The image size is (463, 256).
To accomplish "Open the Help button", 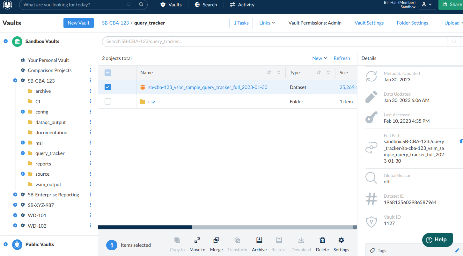I will (x=437, y=240).
